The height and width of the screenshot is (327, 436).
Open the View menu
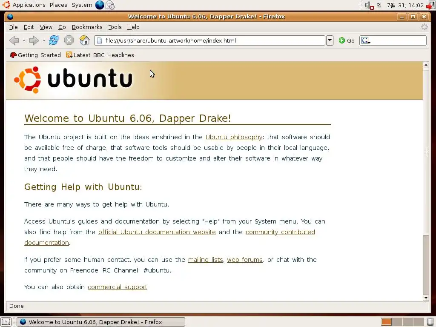click(x=46, y=27)
